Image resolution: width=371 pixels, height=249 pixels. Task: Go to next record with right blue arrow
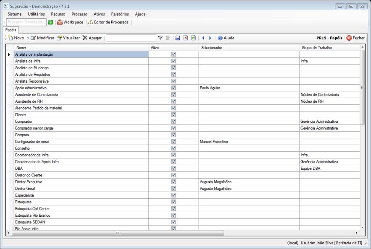(210, 38)
